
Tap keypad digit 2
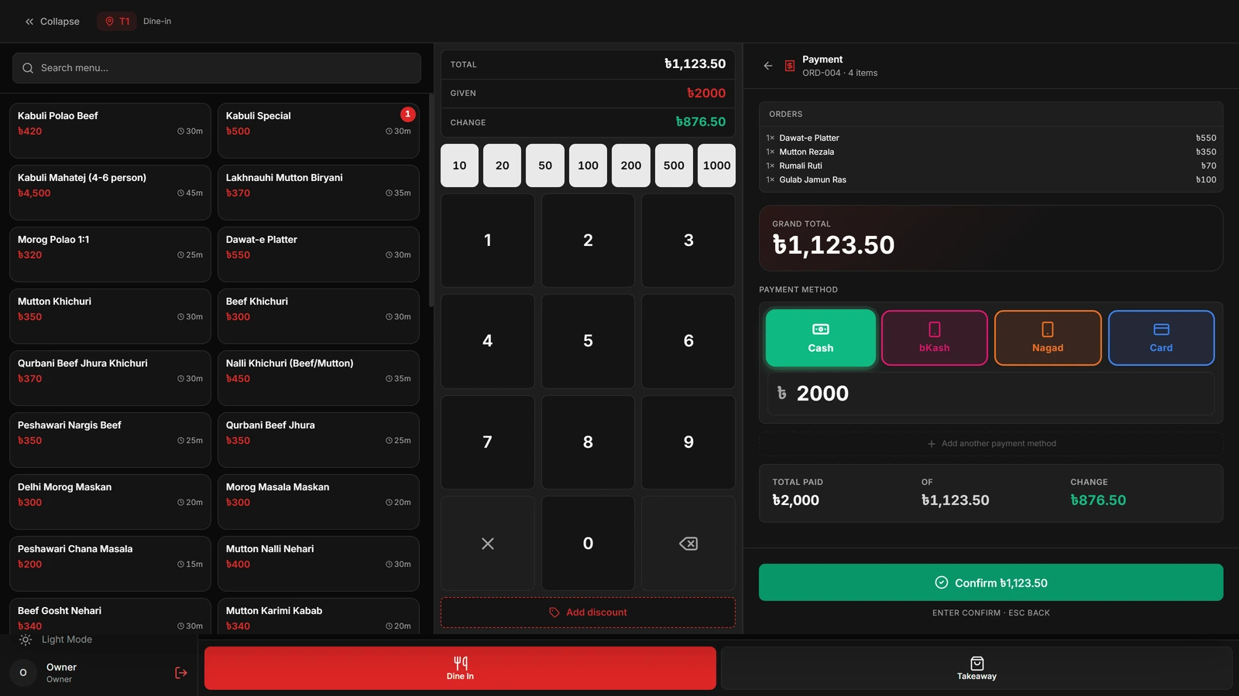point(588,241)
